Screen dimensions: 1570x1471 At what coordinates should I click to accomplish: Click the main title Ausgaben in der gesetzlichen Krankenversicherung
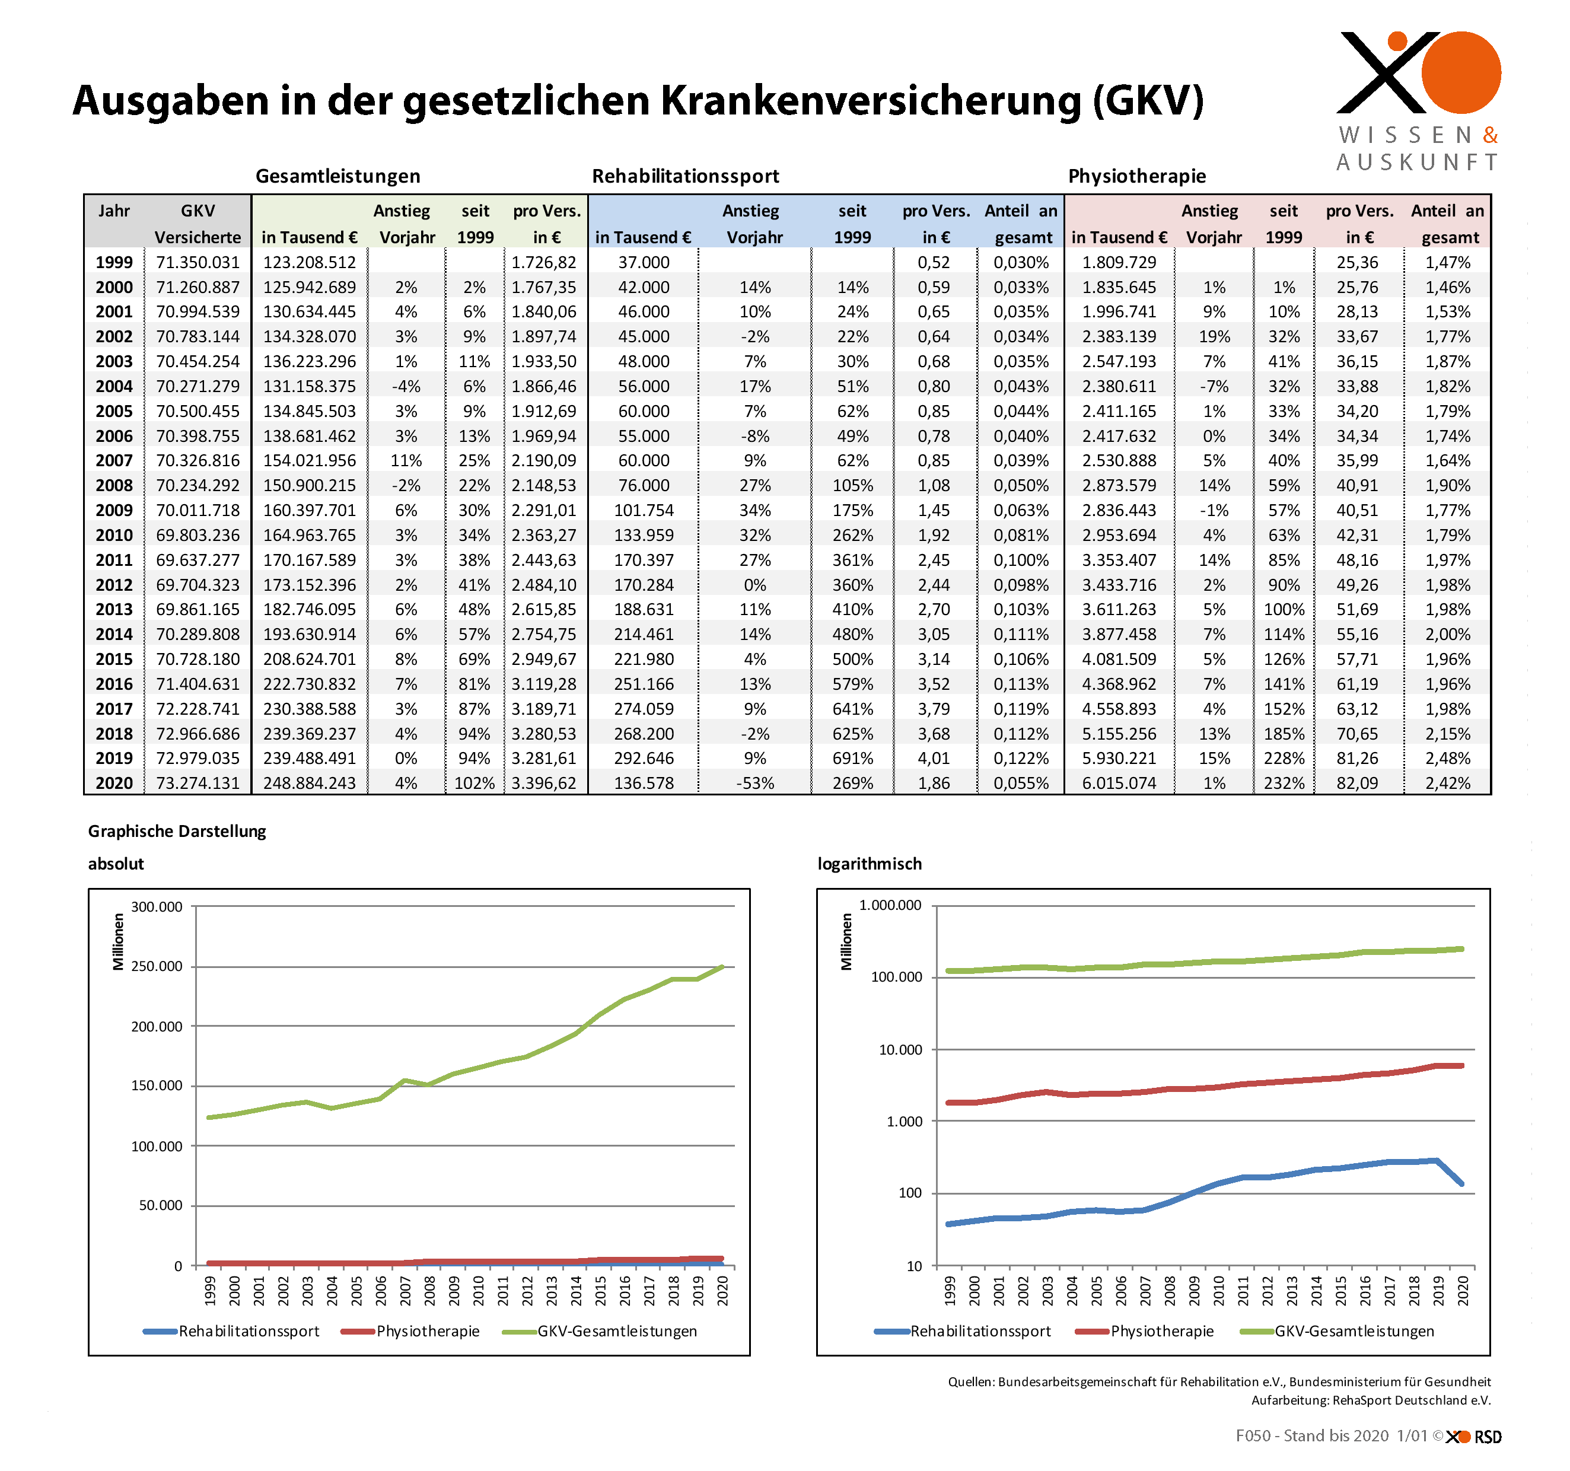(638, 101)
